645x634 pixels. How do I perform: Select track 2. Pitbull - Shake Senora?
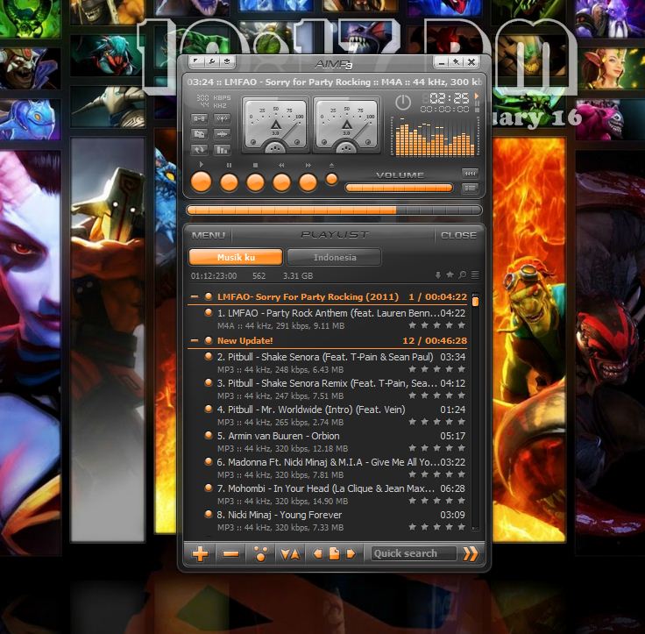[x=330, y=363]
